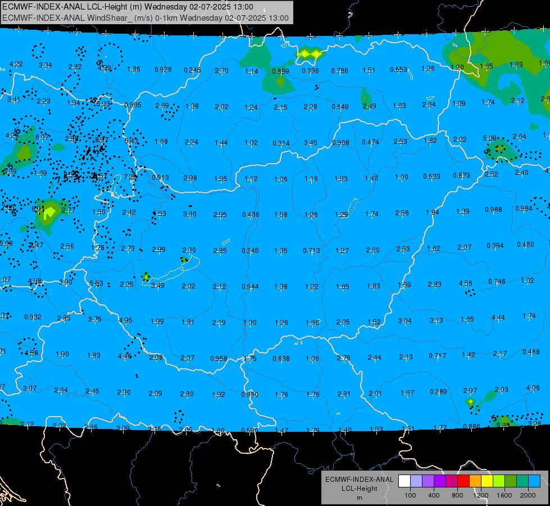The image size is (550, 506).
Task: Click wind shear value 0.314
Action: click(x=281, y=143)
